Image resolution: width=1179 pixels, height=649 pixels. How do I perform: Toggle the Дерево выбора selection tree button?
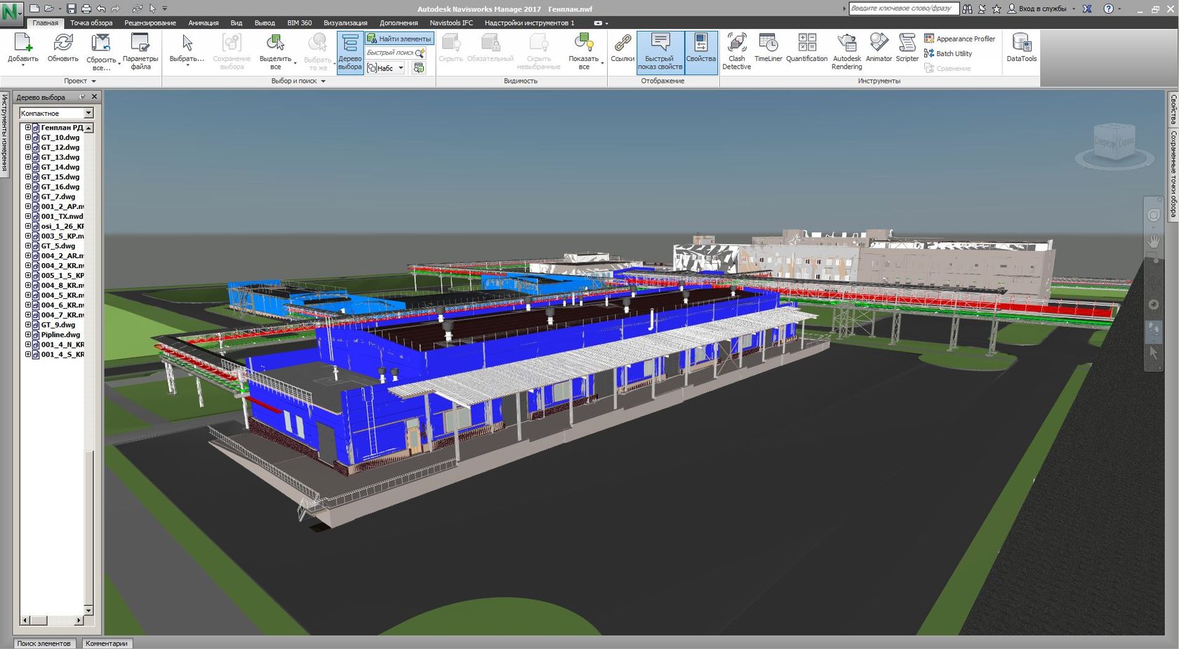click(350, 53)
